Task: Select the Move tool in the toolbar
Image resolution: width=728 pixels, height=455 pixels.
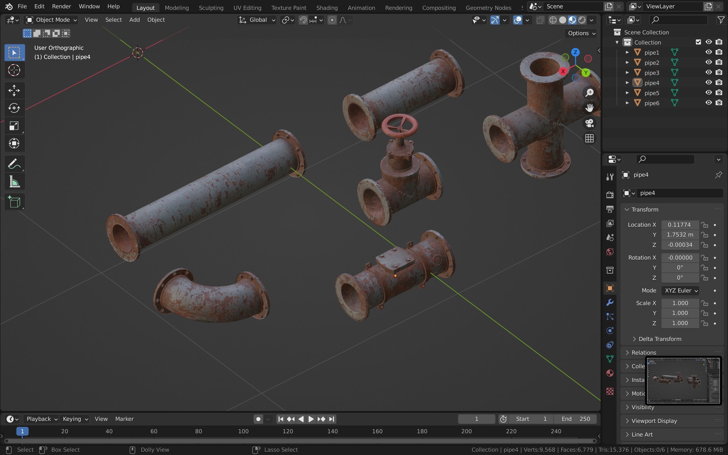Action: [14, 90]
